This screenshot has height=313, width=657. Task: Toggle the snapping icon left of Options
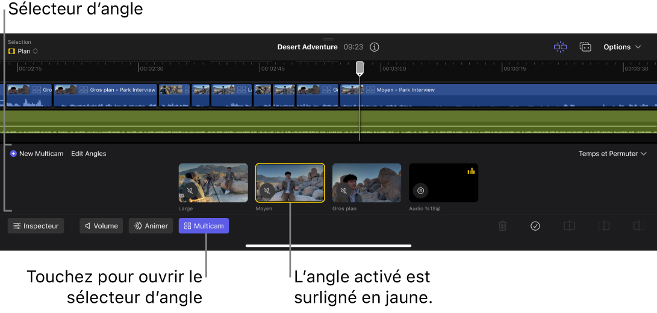(x=561, y=47)
